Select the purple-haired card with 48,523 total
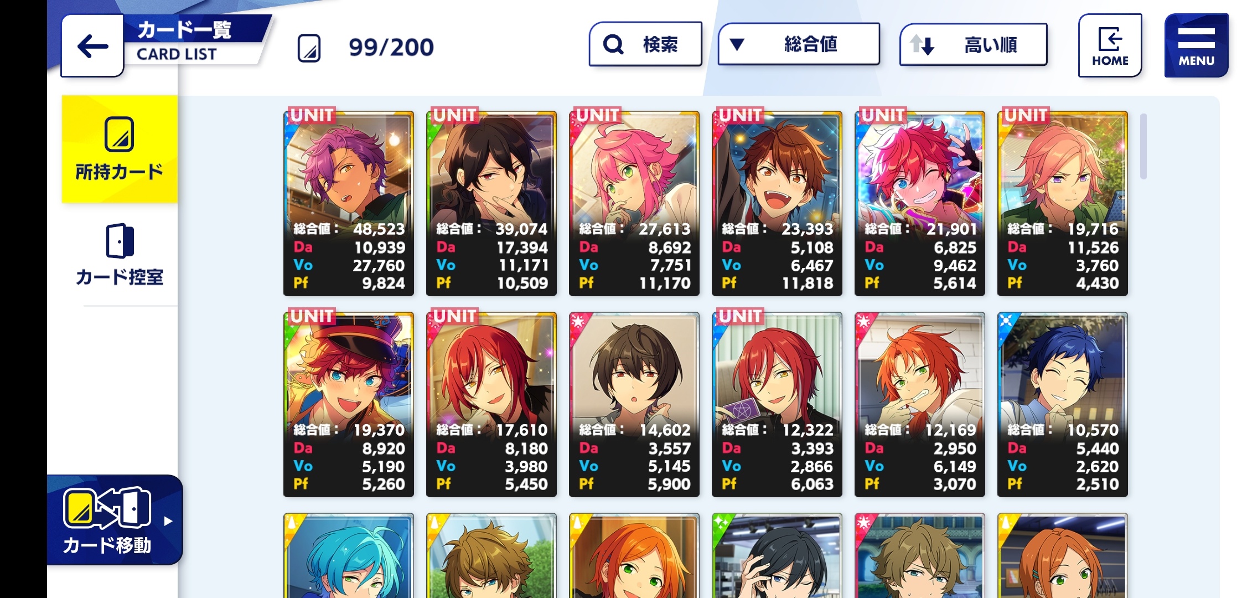This screenshot has width=1242, height=598. click(349, 202)
